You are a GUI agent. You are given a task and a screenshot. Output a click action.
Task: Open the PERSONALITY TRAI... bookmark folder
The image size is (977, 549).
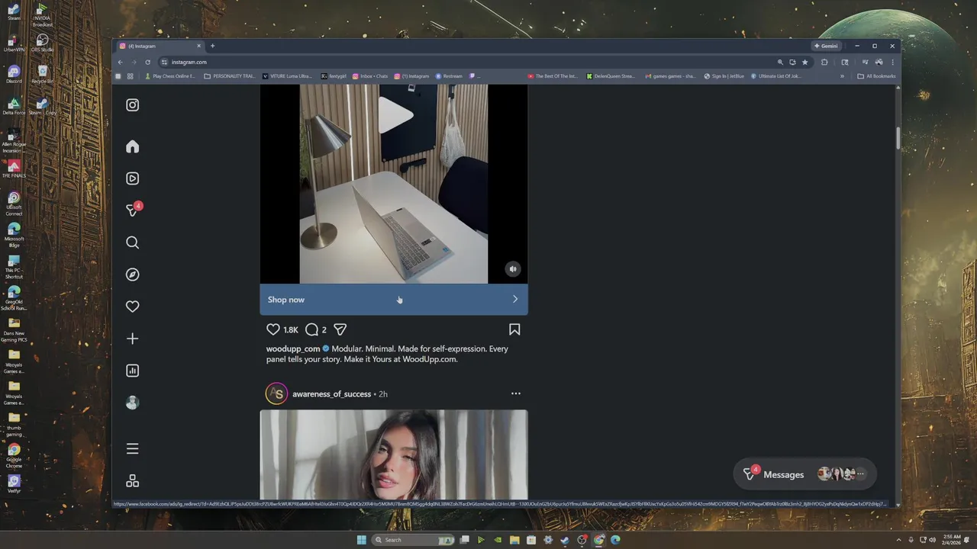pyautogui.click(x=230, y=76)
